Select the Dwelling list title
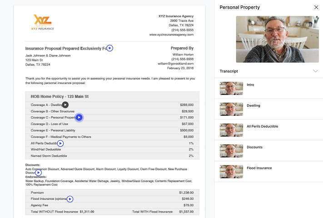 pyautogui.click(x=253, y=105)
